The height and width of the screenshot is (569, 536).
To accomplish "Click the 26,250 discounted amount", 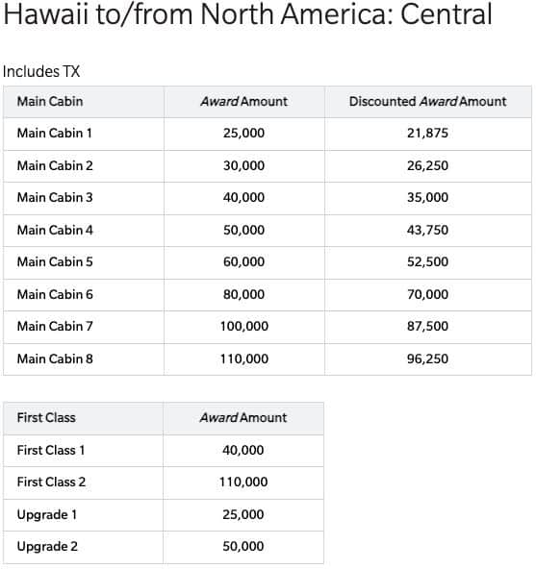I will [427, 166].
